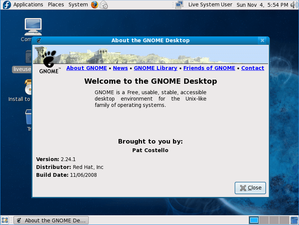Open the Friends of GNOME link
The height and width of the screenshot is (225, 299).
pos(209,68)
